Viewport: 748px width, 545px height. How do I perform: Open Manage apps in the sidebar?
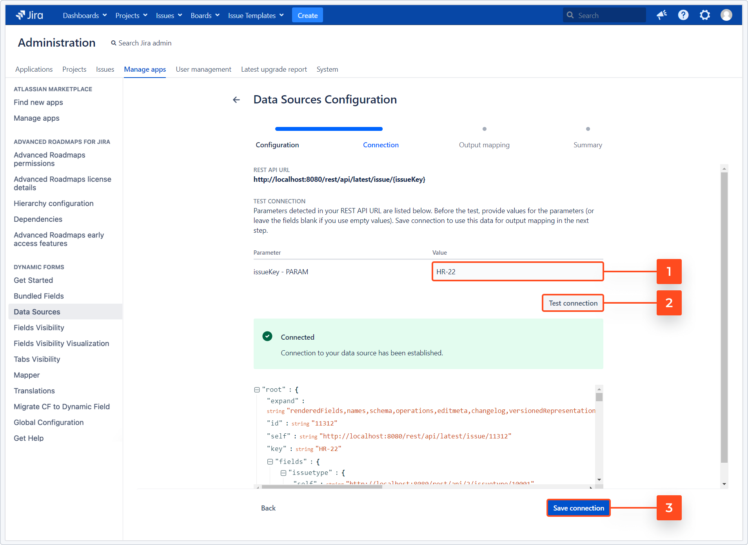[x=36, y=118]
